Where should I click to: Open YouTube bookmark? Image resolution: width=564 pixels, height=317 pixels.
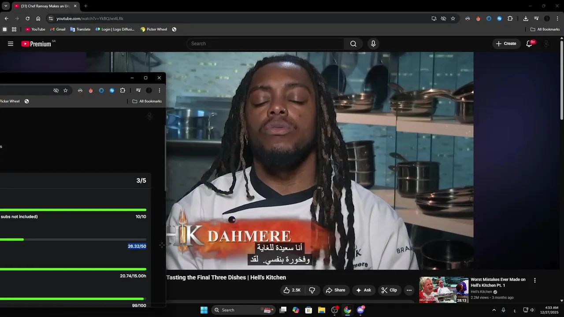click(x=35, y=29)
